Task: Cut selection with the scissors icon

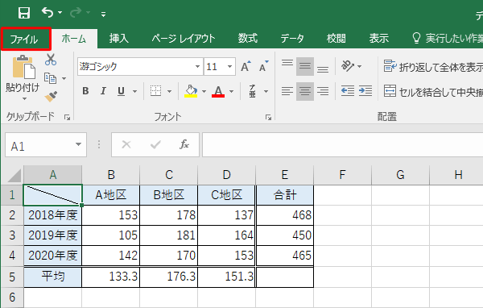Action: (51, 59)
